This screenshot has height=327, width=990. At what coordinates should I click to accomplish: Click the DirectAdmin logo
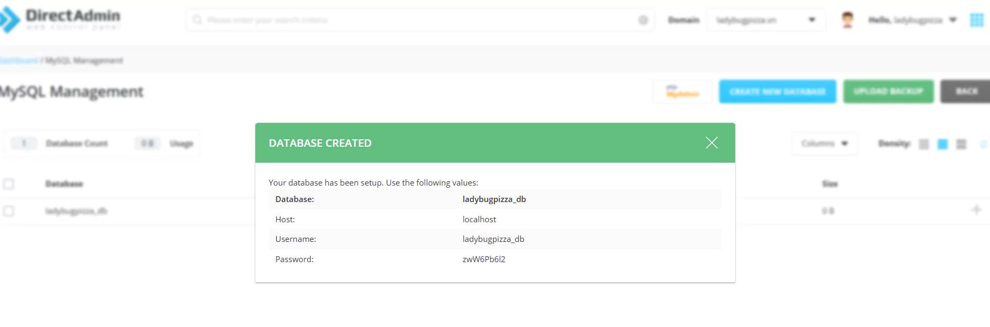point(60,20)
